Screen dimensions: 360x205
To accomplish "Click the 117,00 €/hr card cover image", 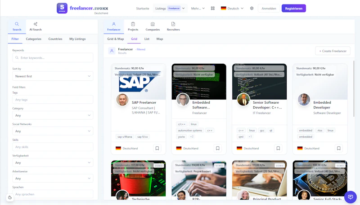I will coord(138,179).
